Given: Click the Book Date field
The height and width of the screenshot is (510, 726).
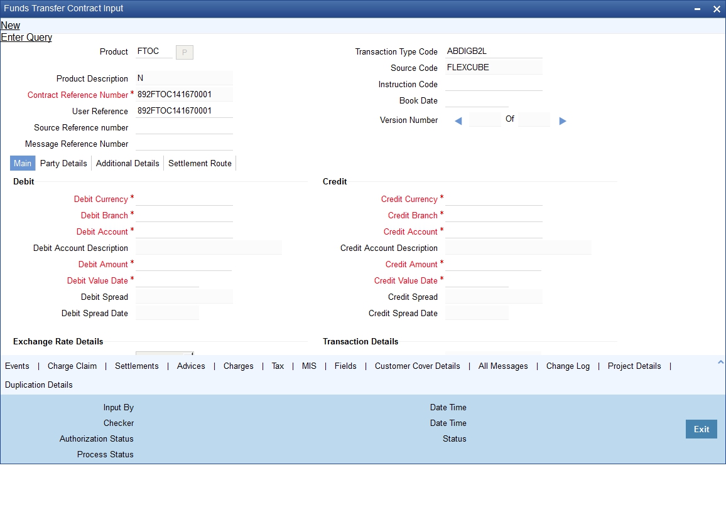Looking at the screenshot, I should 477,100.
